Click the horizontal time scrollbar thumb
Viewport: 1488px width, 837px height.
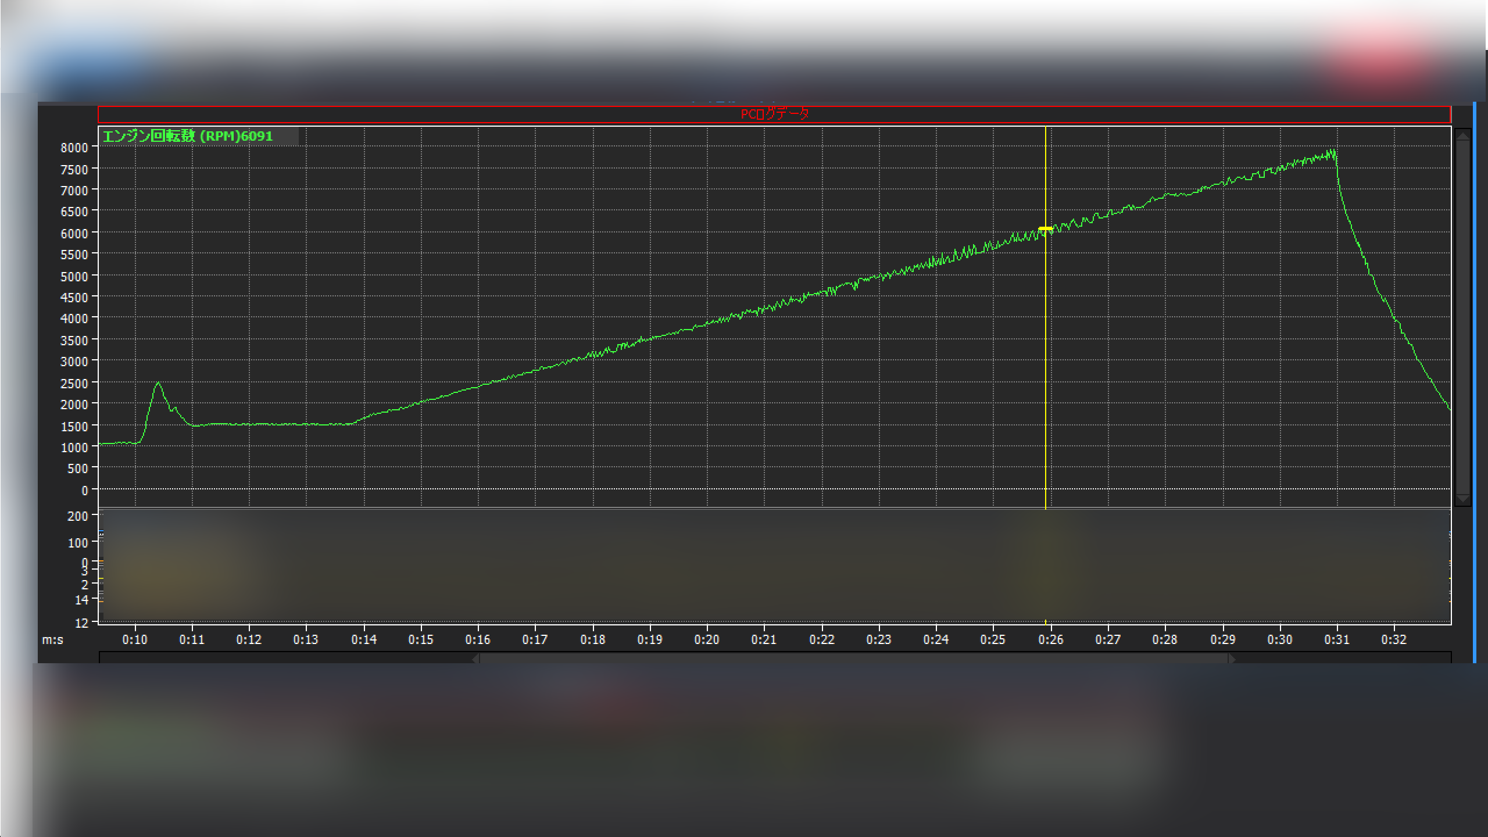[x=853, y=659]
